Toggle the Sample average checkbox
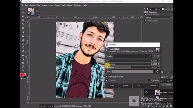The image size is (193, 108). pos(145,14)
